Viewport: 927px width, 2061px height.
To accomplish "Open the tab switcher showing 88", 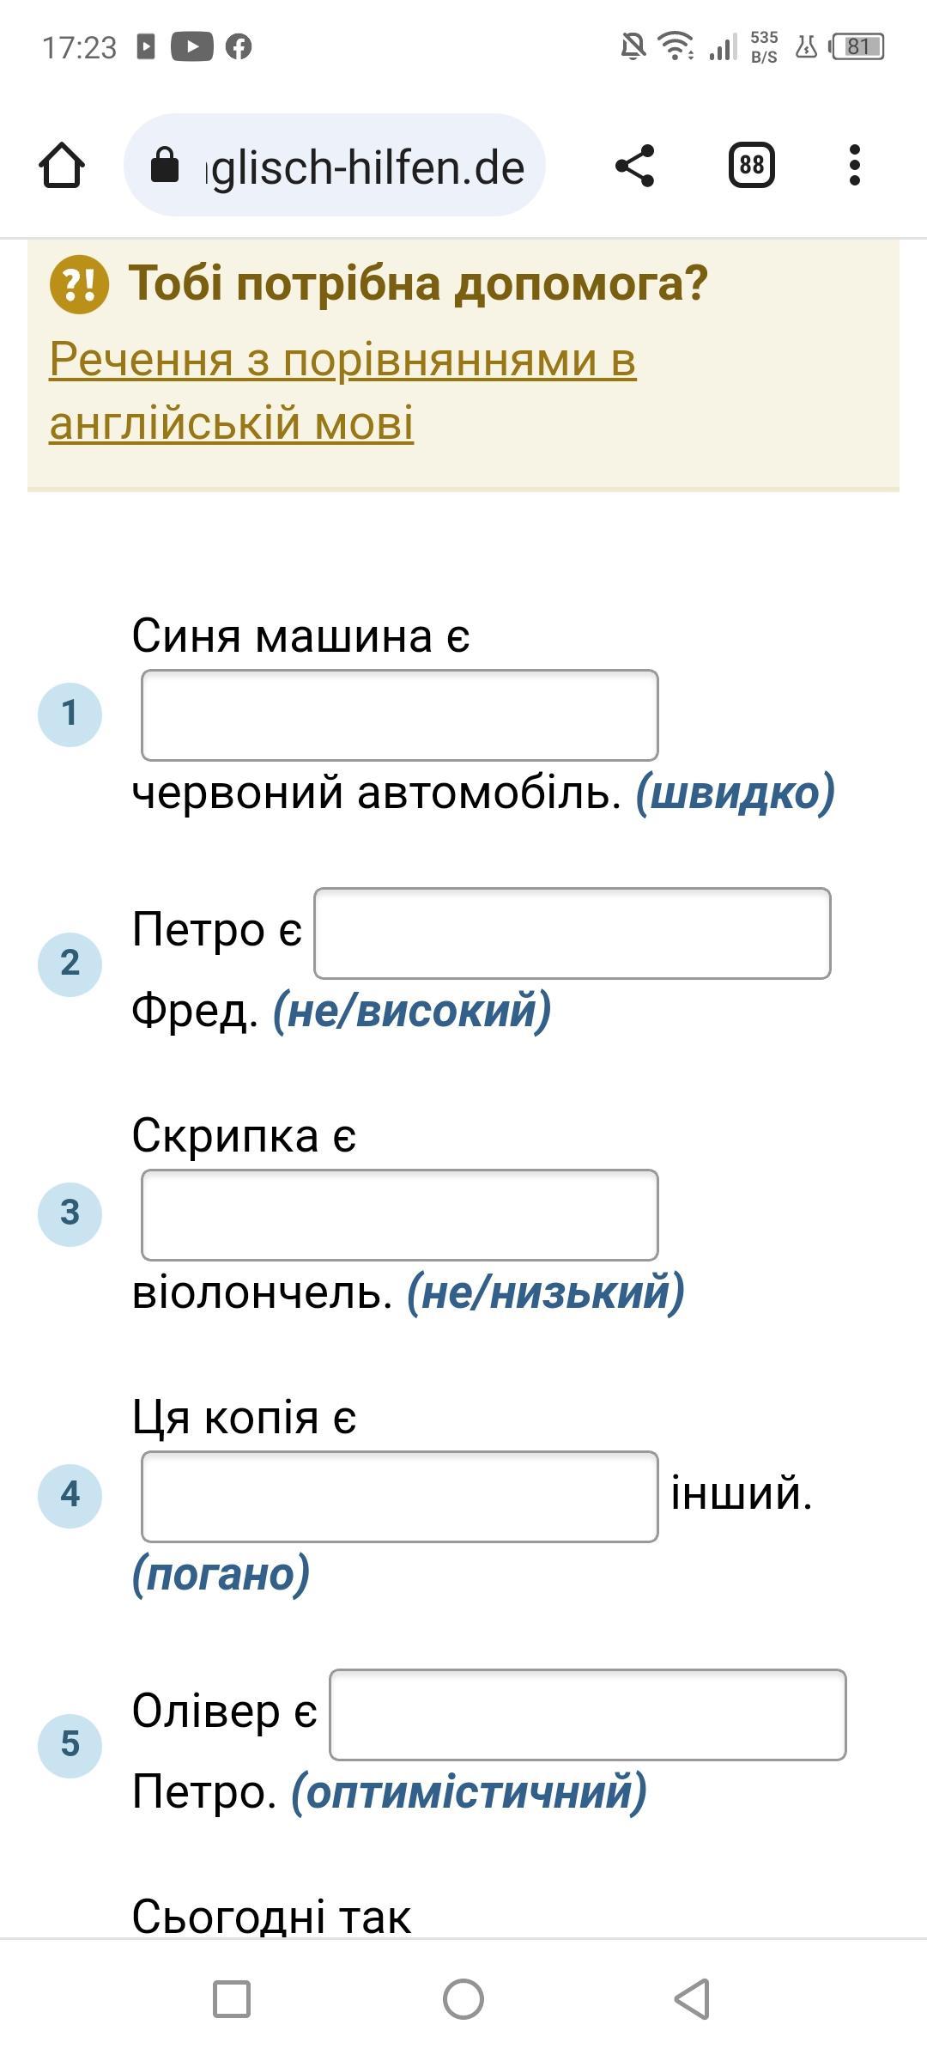I will (752, 165).
